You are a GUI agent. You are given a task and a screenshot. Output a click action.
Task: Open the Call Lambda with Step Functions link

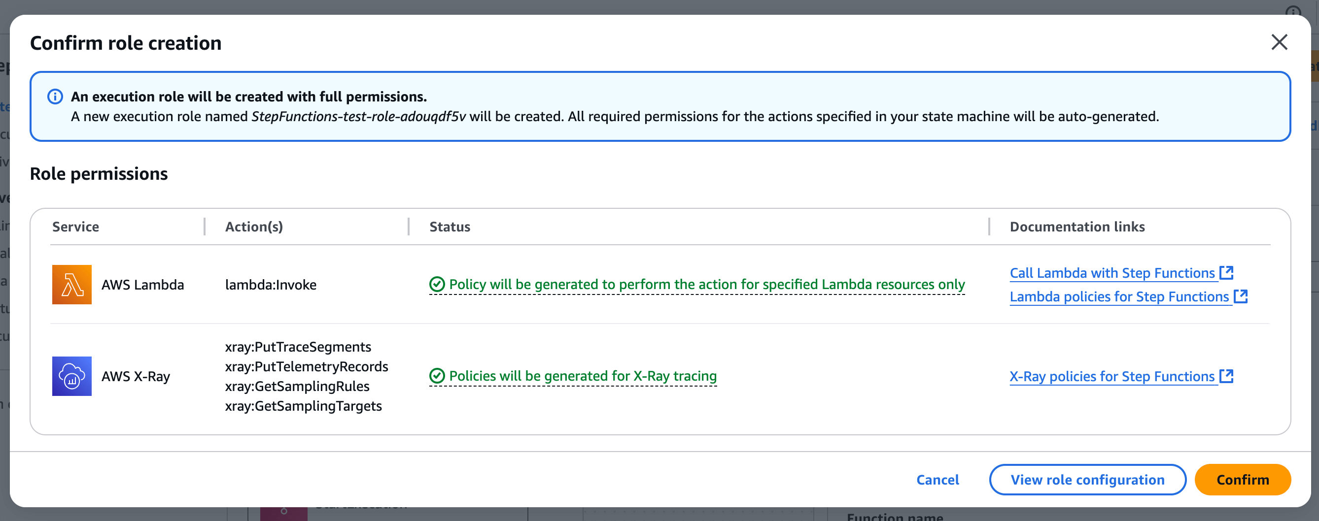pyautogui.click(x=1111, y=273)
